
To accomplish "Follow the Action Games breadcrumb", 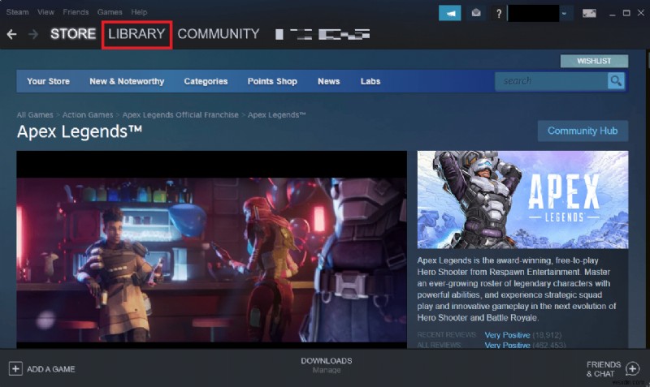I will coord(88,114).
